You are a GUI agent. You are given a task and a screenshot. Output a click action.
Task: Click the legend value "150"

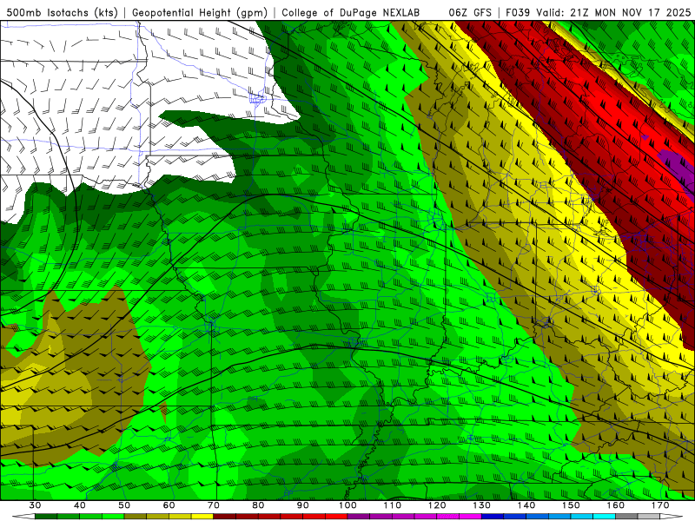point(571,505)
